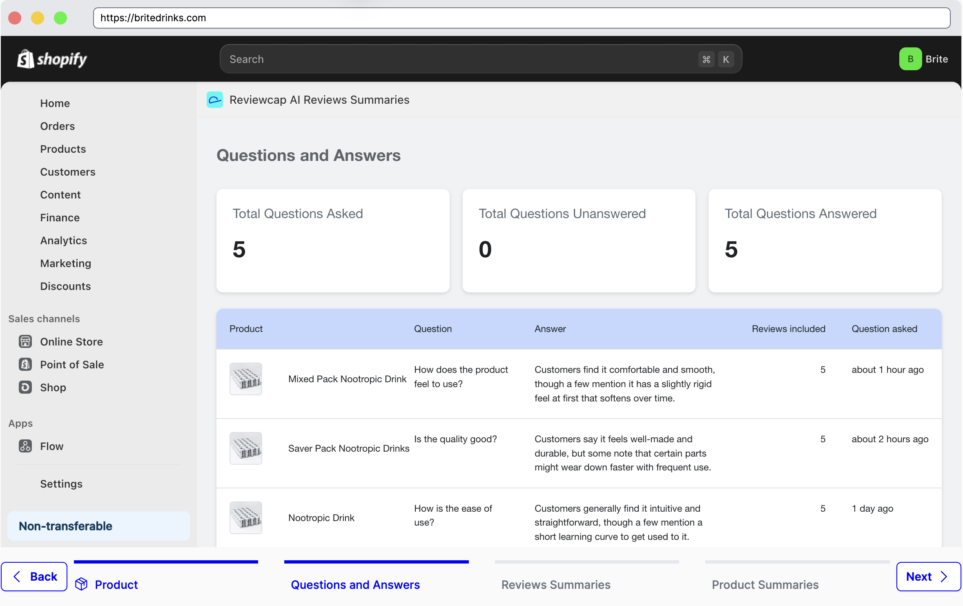Click the Back button
Screen dimensions: 963x606
(34, 576)
